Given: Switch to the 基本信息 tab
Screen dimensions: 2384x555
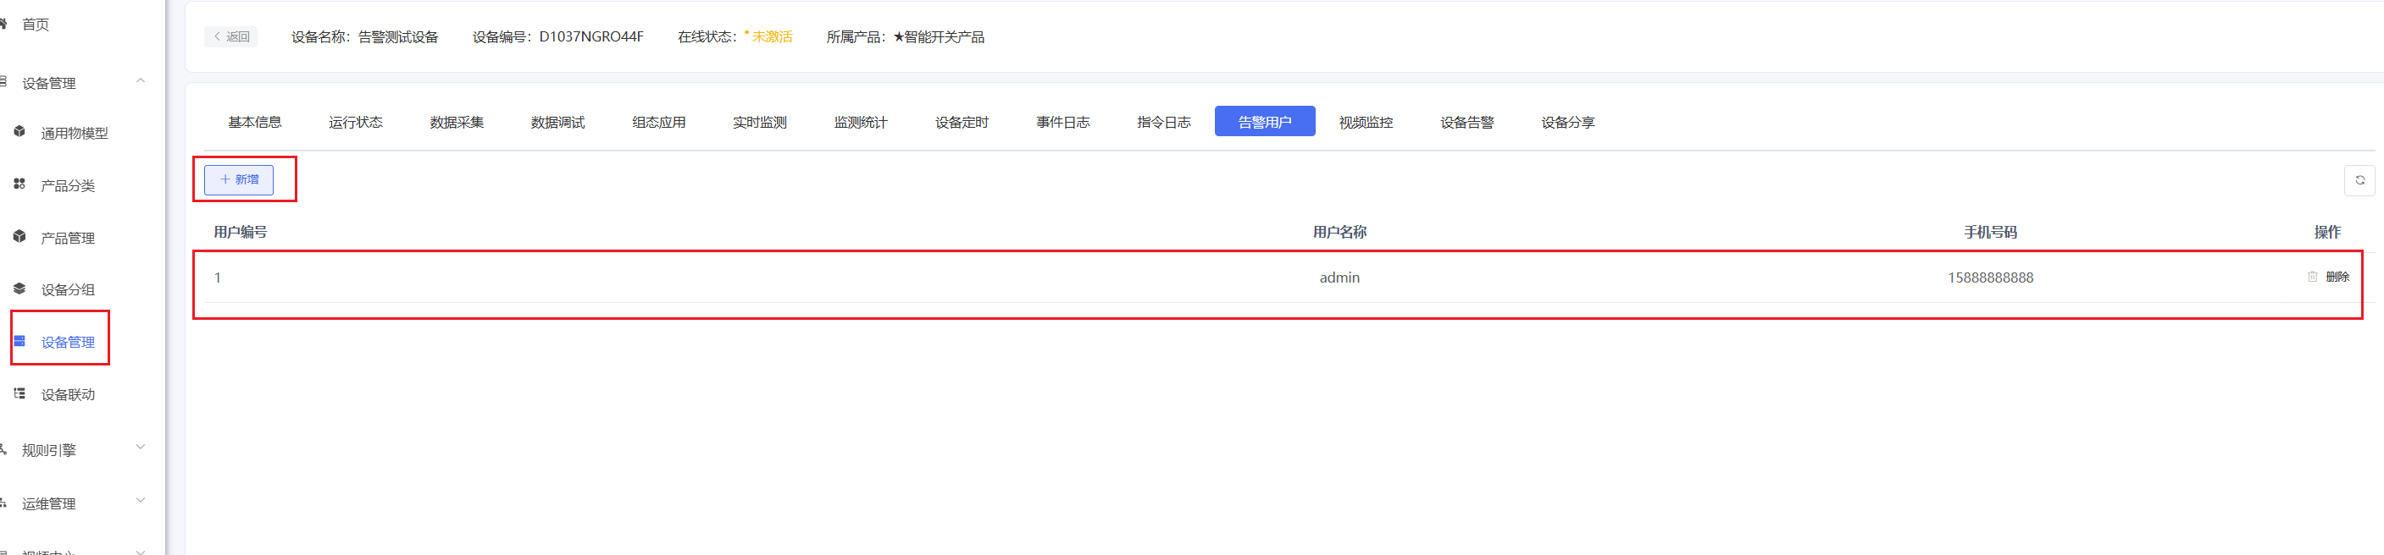Looking at the screenshot, I should coord(254,122).
